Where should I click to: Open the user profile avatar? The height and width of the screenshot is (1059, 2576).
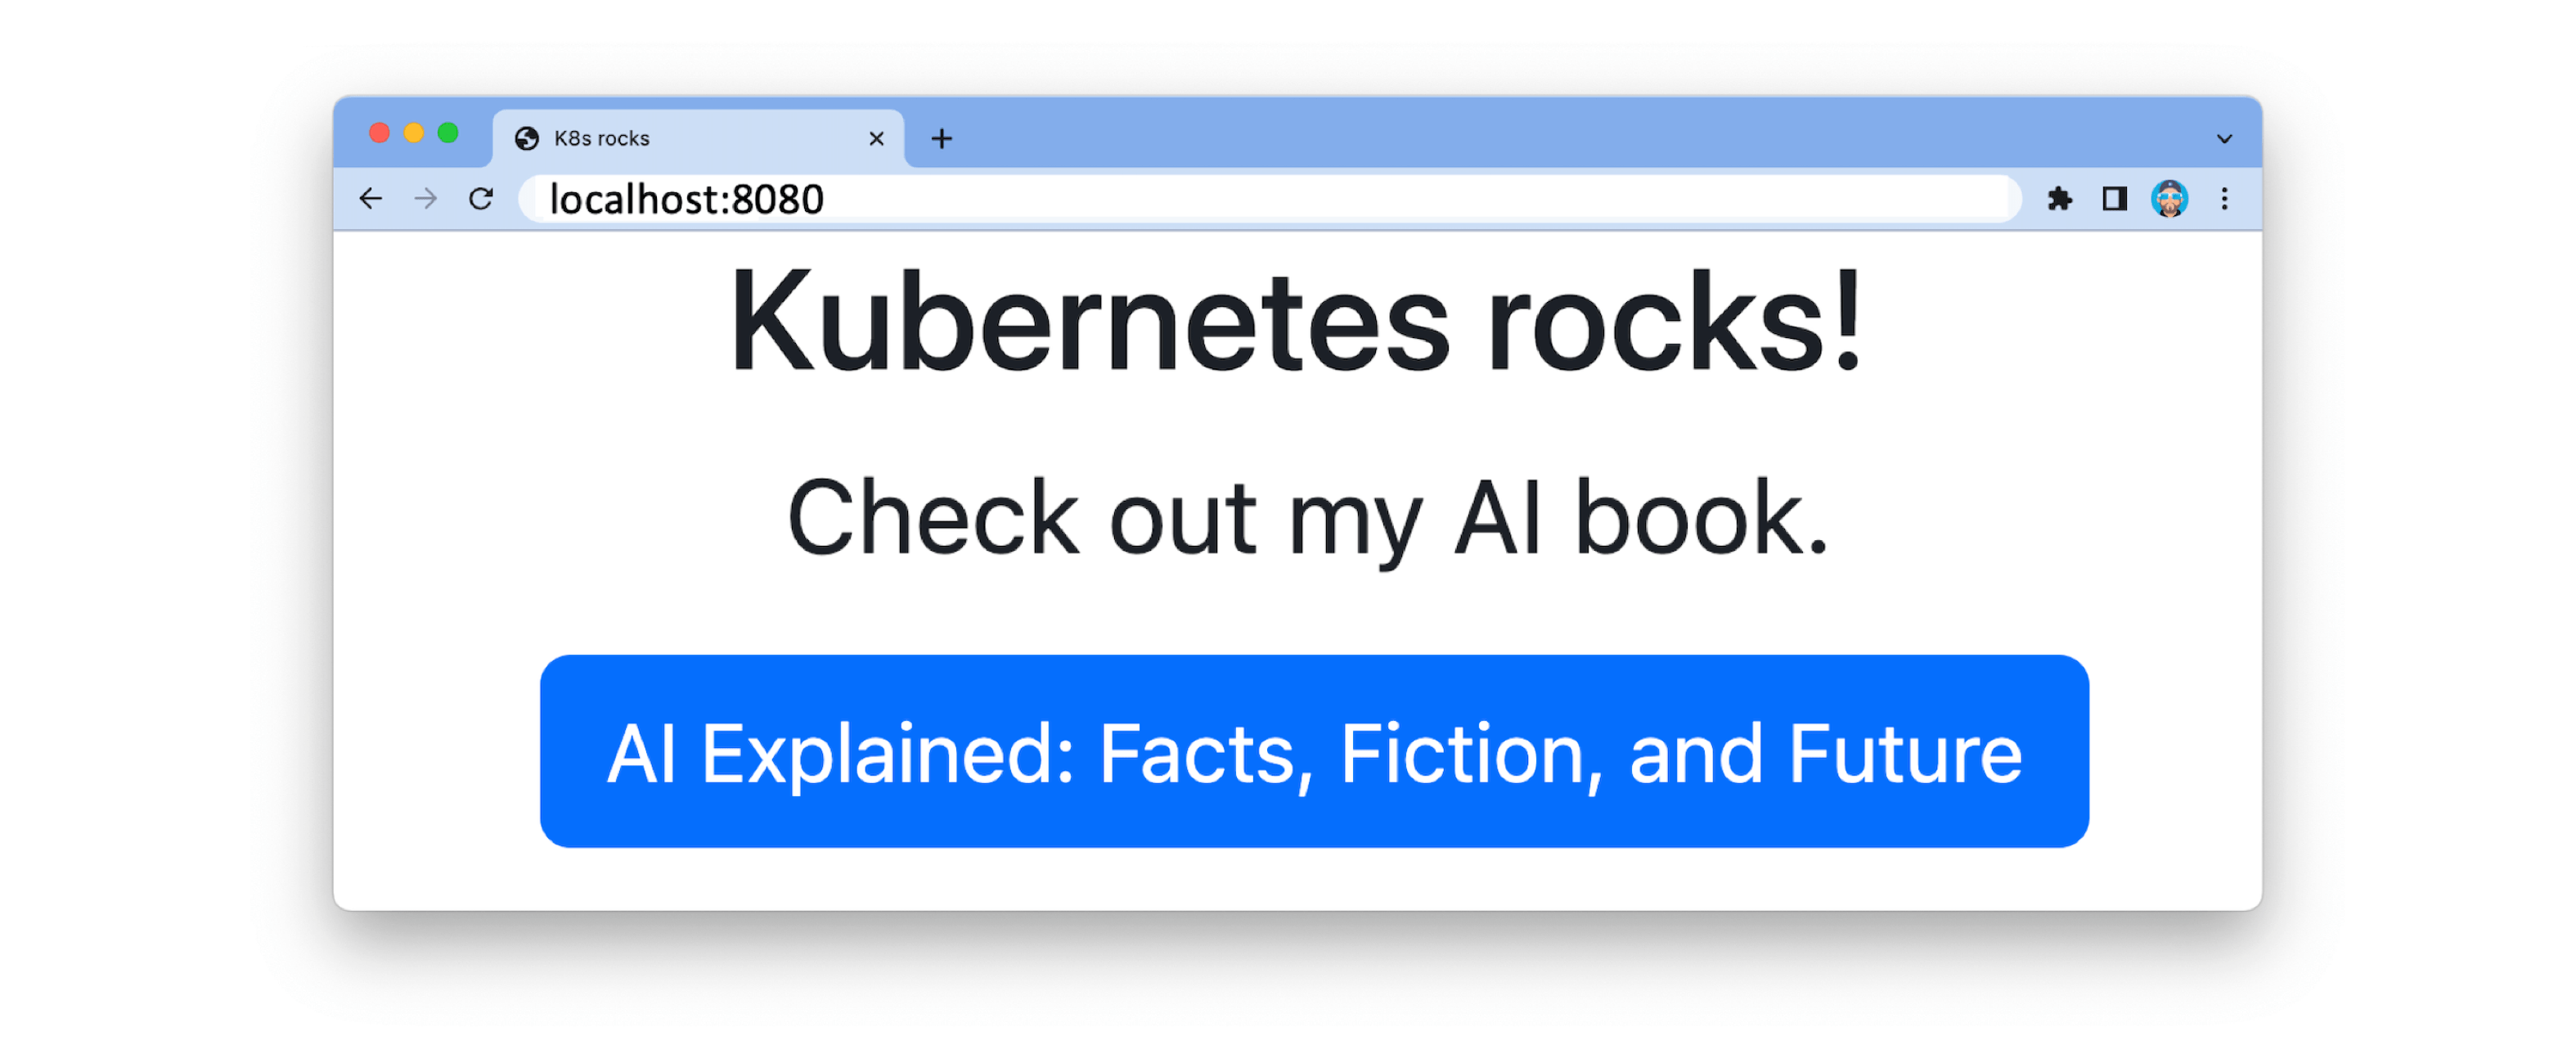coord(2169,199)
